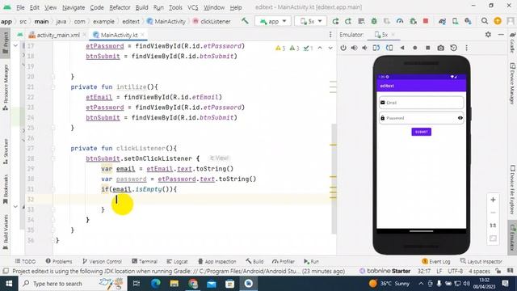Click the emulator Back triangle button
This screenshot has width=517, height=291.
click(x=402, y=48)
